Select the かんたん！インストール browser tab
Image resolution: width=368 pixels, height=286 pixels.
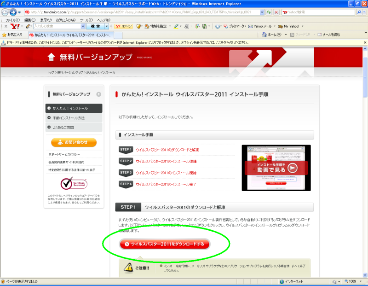71,35
